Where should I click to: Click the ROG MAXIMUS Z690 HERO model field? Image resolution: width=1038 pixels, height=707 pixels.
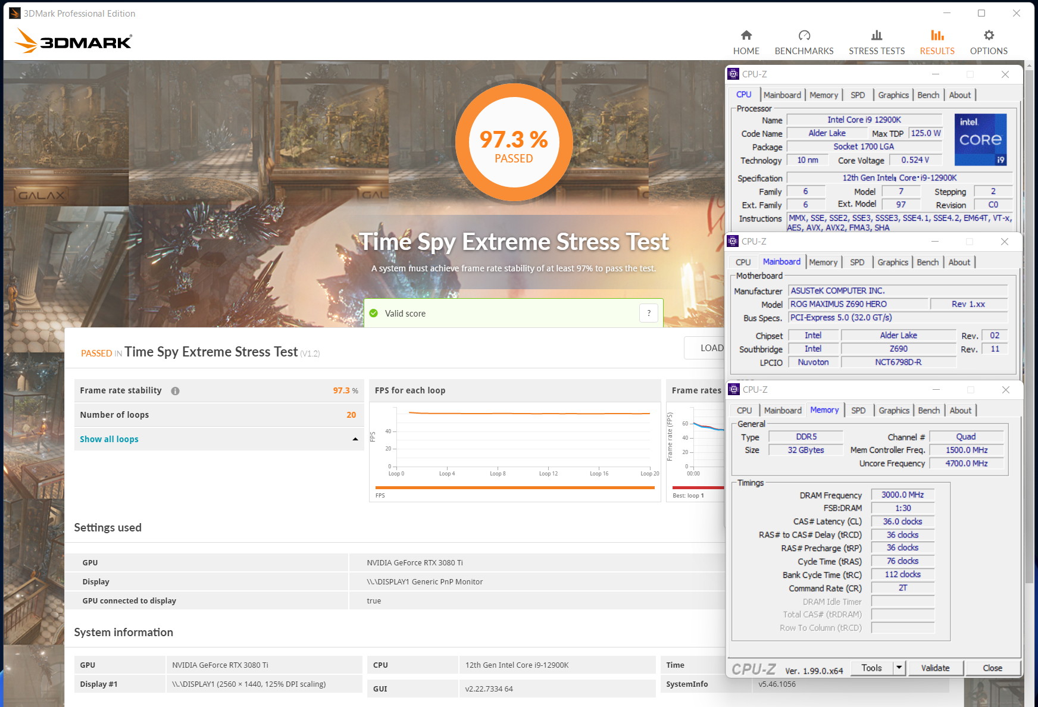(858, 304)
